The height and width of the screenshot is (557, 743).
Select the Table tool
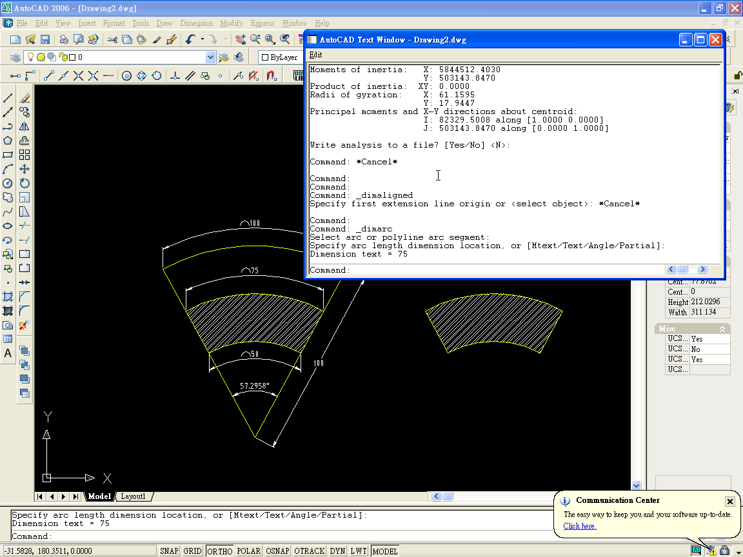[8, 339]
